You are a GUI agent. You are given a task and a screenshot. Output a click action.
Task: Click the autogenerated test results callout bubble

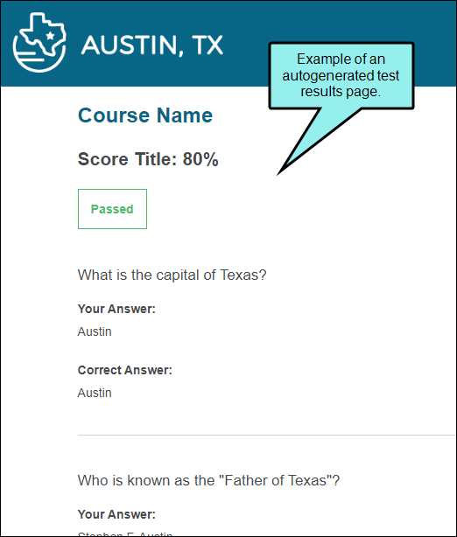(x=341, y=76)
